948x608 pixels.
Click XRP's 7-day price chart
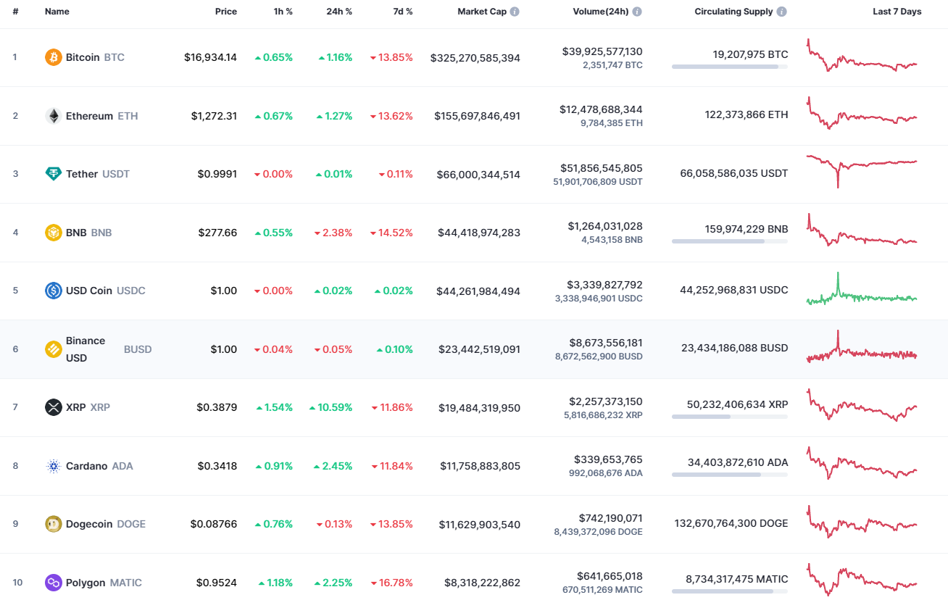click(x=862, y=406)
